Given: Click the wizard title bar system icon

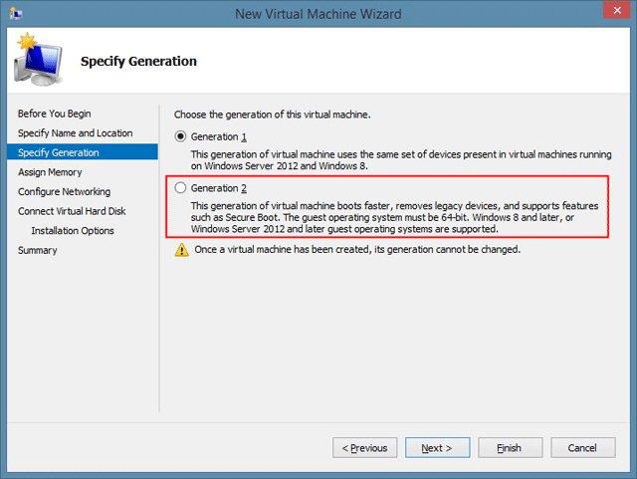Looking at the screenshot, I should tap(16, 14).
